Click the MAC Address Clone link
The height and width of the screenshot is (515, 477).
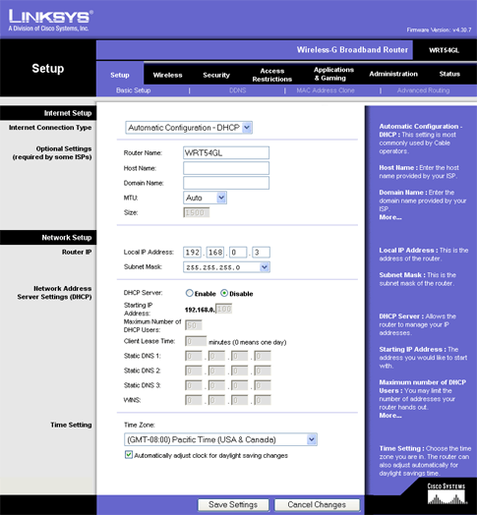tap(326, 90)
